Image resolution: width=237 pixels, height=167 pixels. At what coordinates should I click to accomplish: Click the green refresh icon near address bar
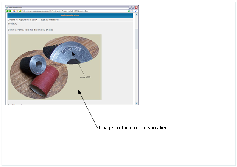[129, 11]
